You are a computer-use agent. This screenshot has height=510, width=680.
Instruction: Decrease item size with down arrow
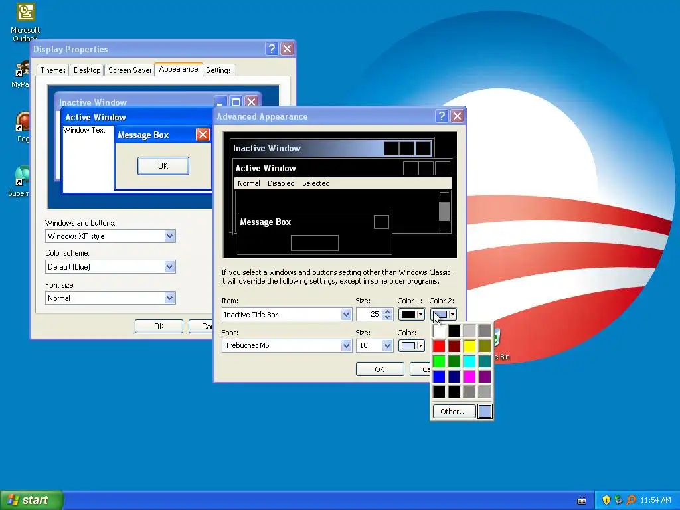pyautogui.click(x=388, y=317)
